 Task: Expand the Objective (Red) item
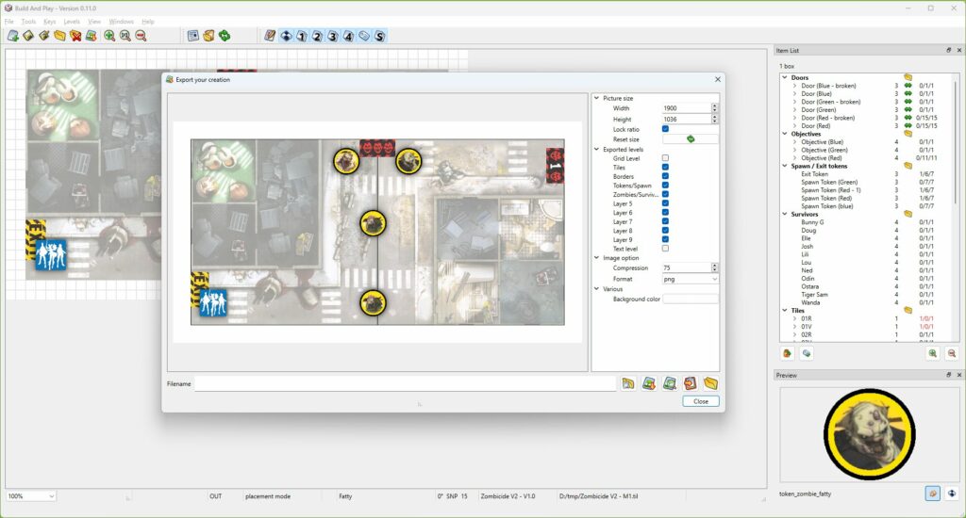pos(794,158)
